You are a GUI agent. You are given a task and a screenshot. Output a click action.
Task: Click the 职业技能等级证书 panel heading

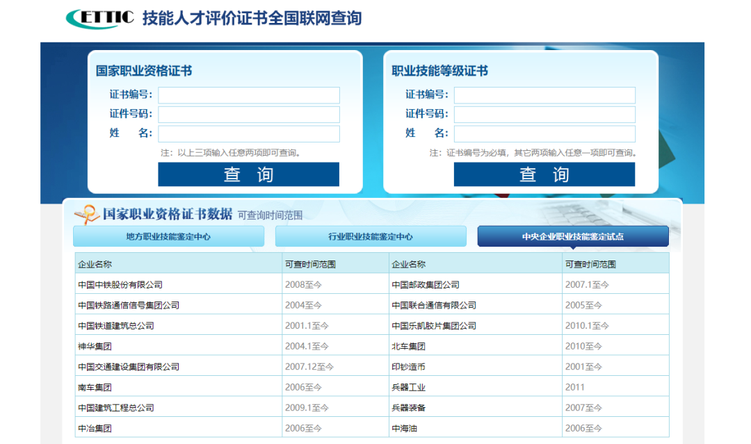click(439, 71)
